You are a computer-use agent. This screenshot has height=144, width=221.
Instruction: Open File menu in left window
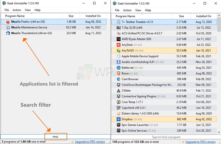[7, 10]
